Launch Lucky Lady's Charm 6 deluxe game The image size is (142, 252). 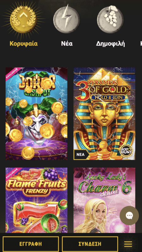(x=104, y=200)
